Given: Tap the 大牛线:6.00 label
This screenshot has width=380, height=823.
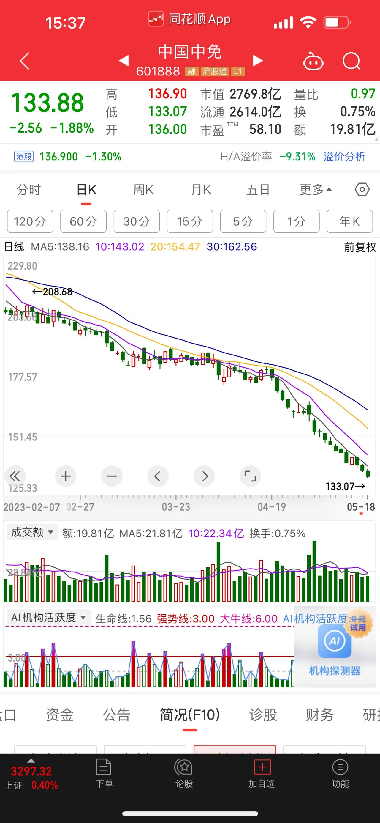Looking at the screenshot, I should (248, 619).
